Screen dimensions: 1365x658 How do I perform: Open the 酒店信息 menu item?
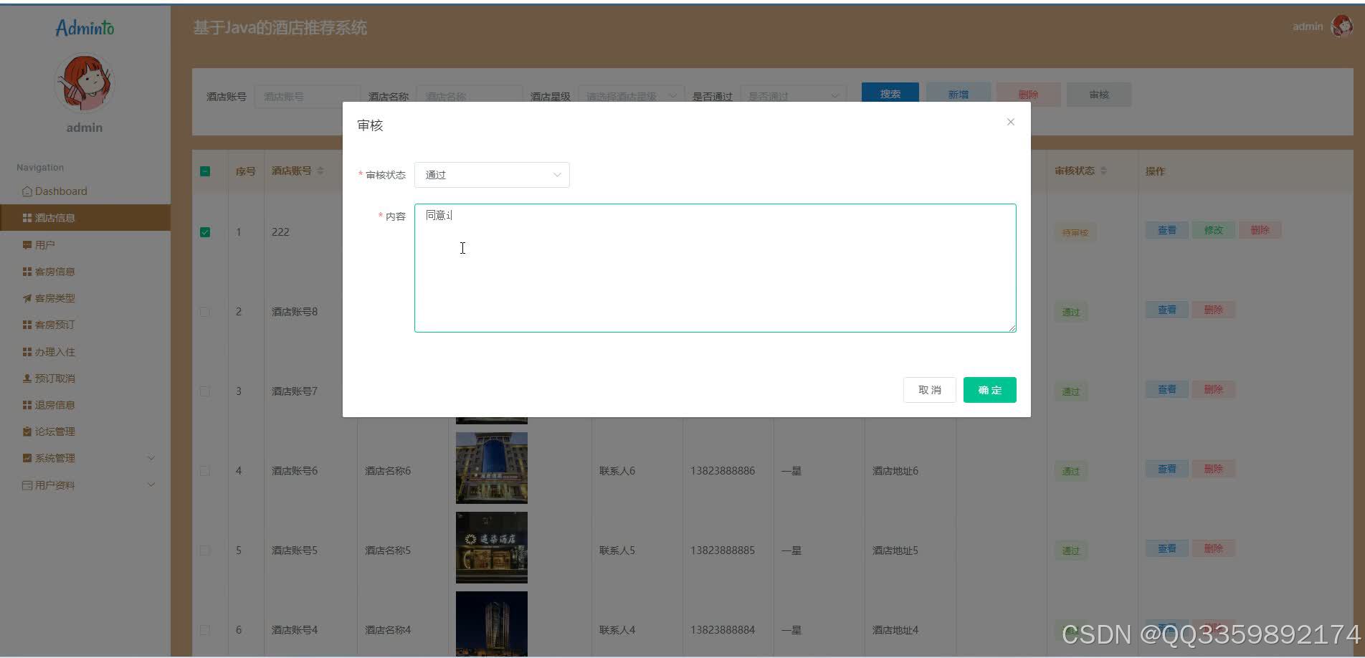[85, 218]
